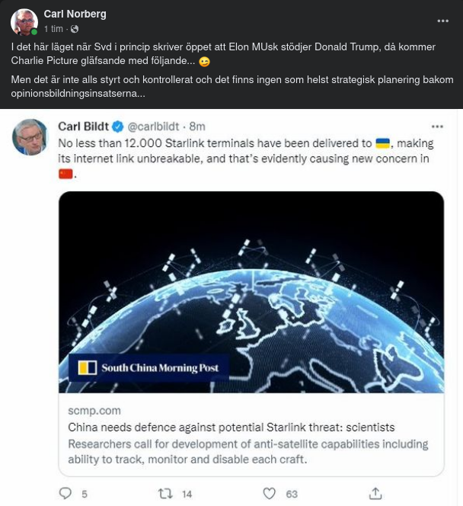
Task: Open Carl Norberg's profile name link
Action: (x=75, y=14)
